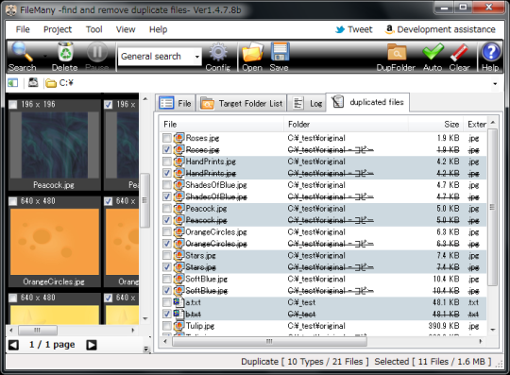Select the duplicated files tab
The height and width of the screenshot is (375, 510).
pos(367,102)
